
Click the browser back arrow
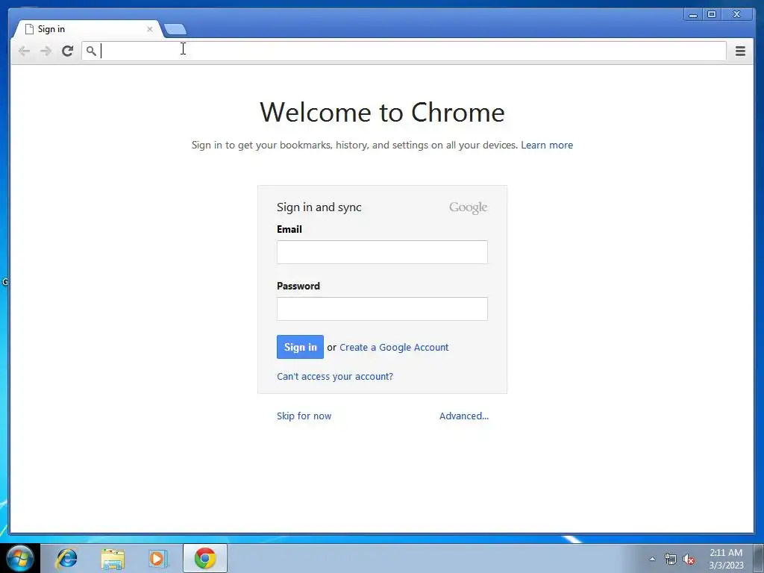tap(24, 51)
